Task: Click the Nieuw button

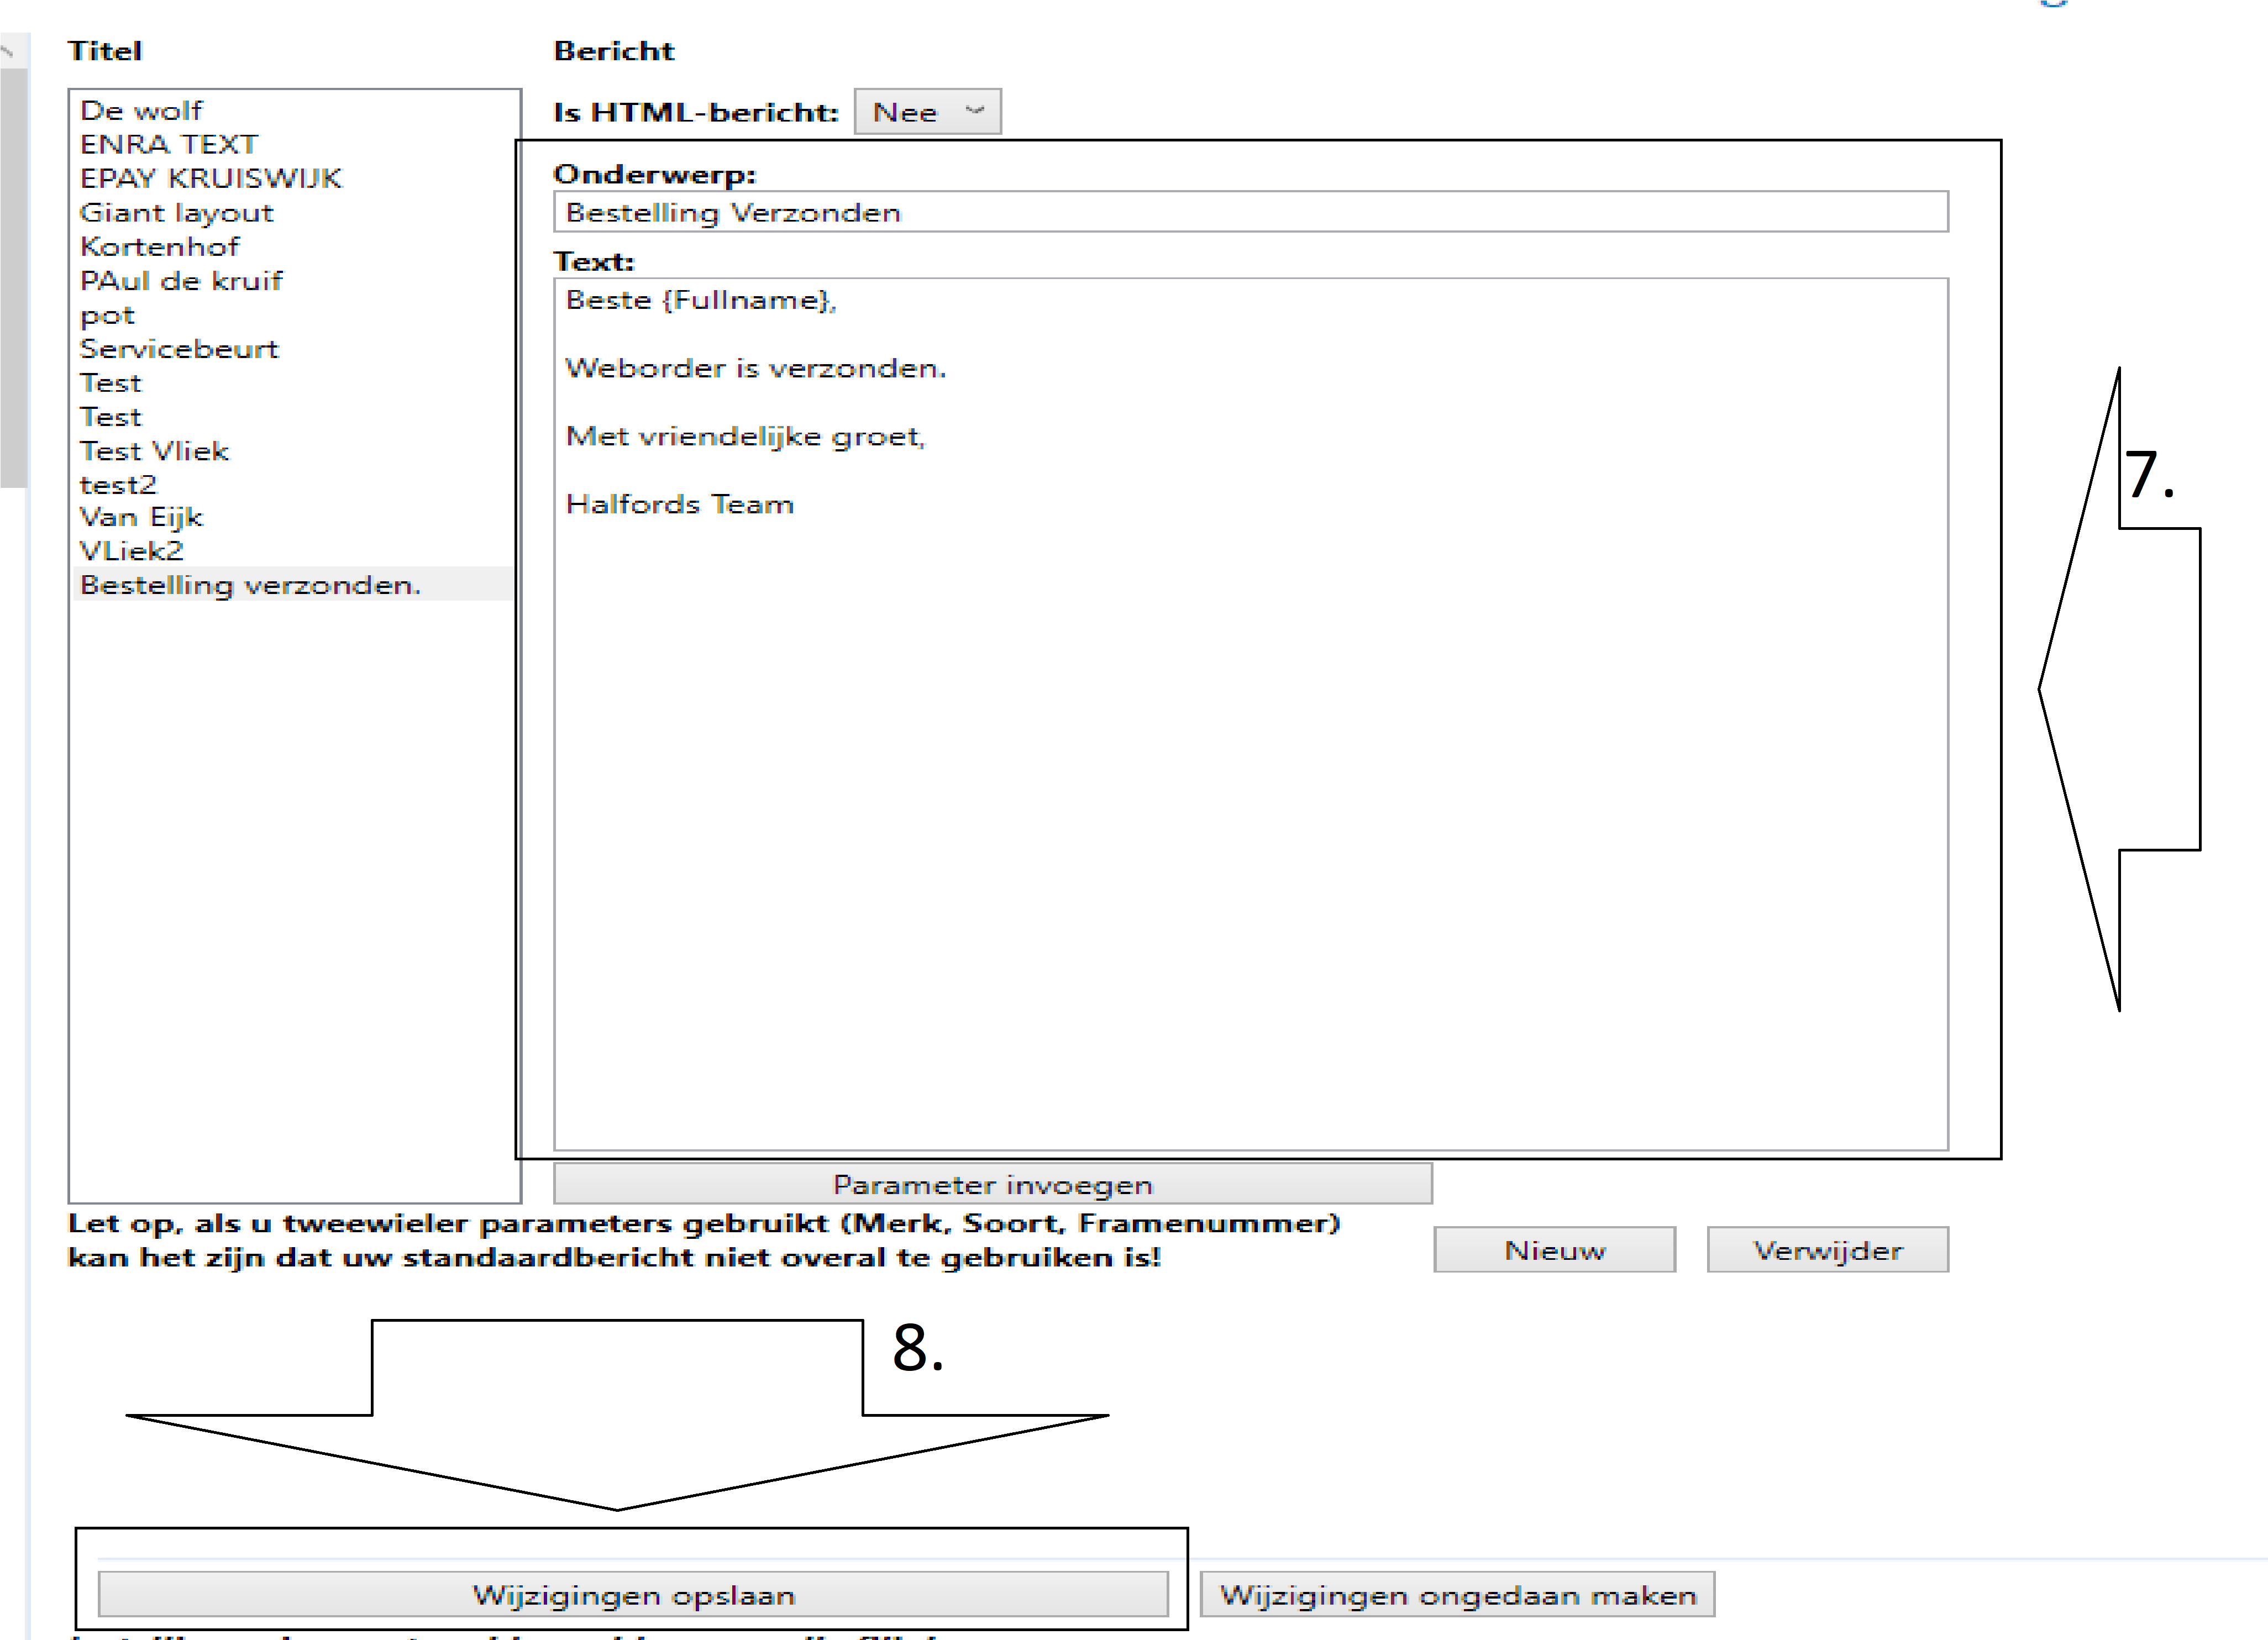Action: 1554,1250
